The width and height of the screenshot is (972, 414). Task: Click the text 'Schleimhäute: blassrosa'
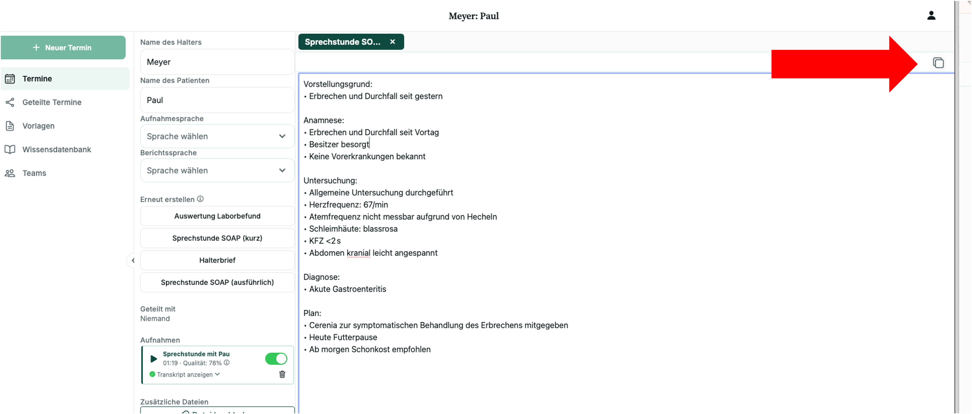(353, 229)
